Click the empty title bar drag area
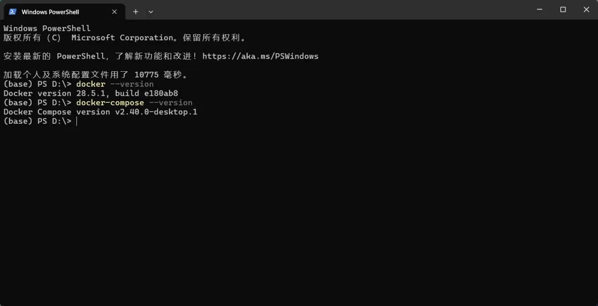The image size is (598, 306). pos(332,10)
